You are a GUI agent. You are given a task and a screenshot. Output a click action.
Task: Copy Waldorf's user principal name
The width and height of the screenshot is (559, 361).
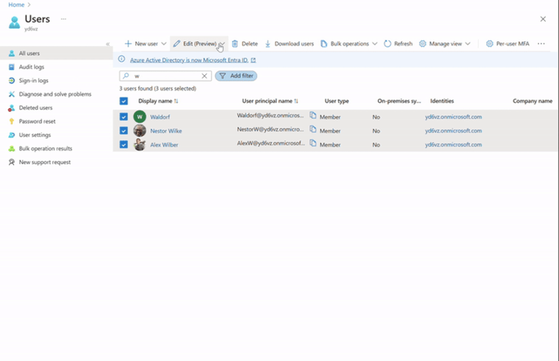pos(313,115)
